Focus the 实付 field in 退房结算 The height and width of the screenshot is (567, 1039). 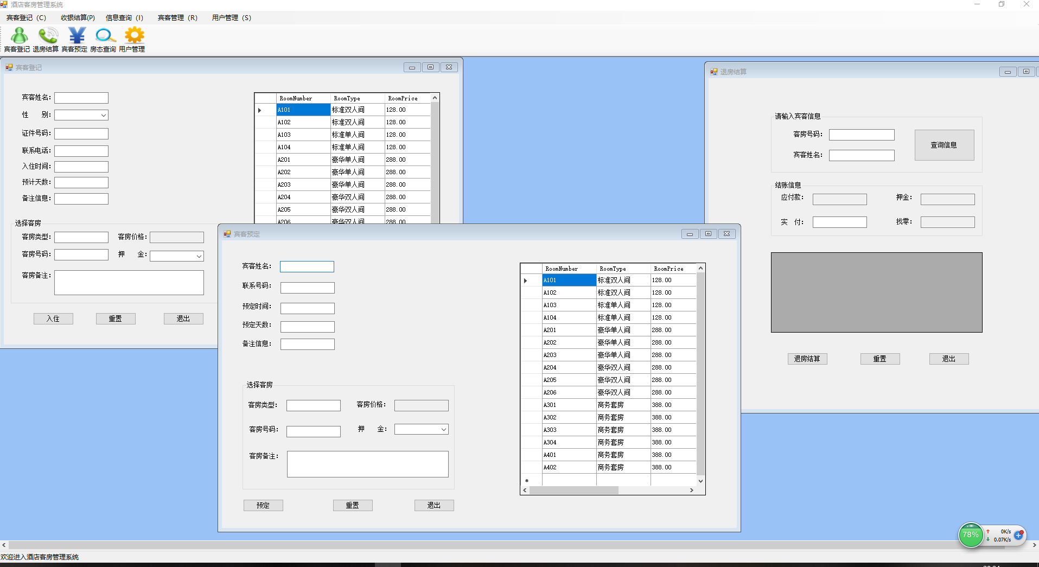pyautogui.click(x=840, y=222)
